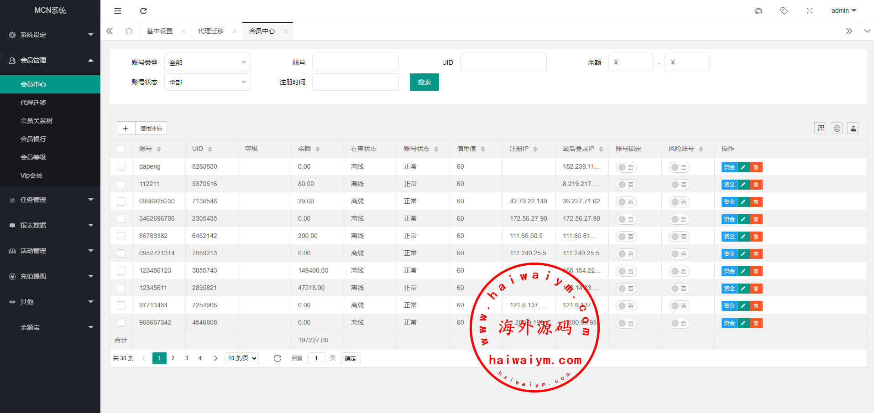Open 会员银行 in the sidebar
874x413 pixels.
pyautogui.click(x=33, y=139)
